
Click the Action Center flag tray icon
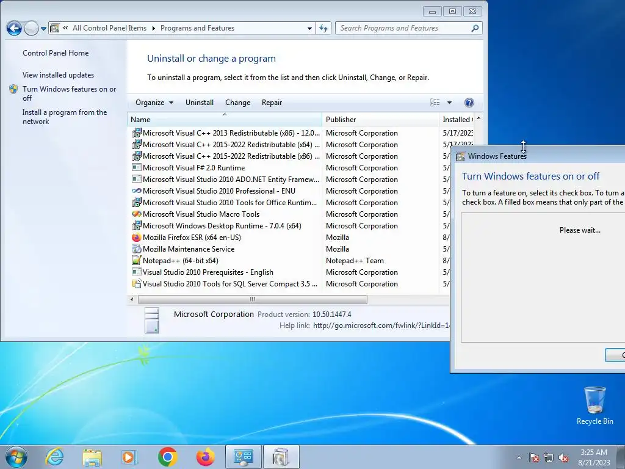click(534, 457)
